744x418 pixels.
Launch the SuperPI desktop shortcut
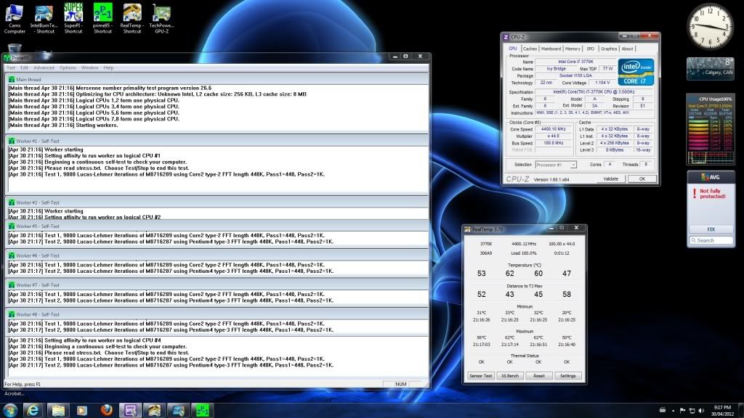(x=73, y=19)
